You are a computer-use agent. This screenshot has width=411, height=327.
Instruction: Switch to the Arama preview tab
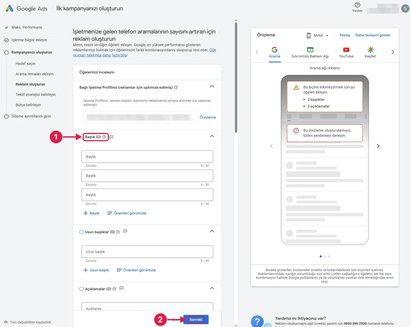click(x=275, y=52)
